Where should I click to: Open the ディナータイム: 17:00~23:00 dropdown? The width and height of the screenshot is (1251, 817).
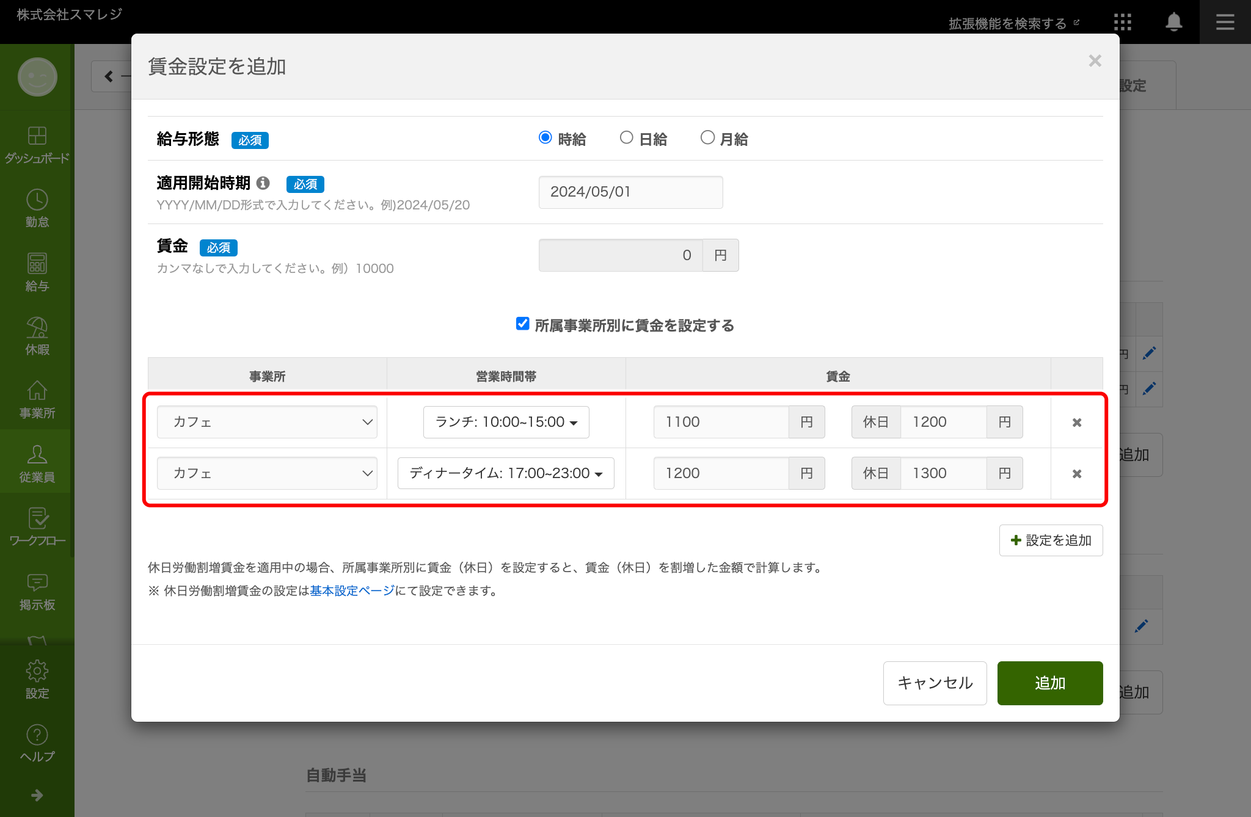tap(506, 474)
